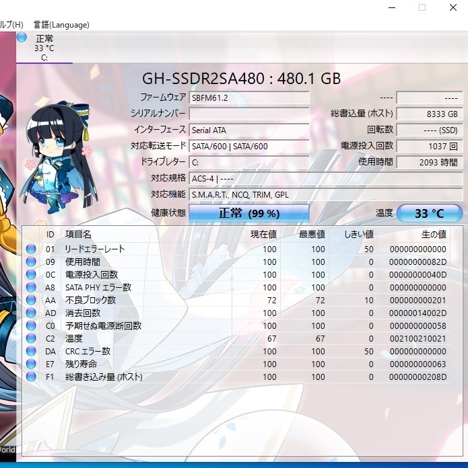The height and width of the screenshot is (468, 468).
Task: Click the status orb for DA CRC エラー数
Action: click(31, 351)
